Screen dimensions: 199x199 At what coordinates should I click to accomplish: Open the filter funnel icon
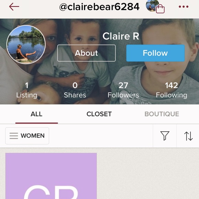[165, 136]
